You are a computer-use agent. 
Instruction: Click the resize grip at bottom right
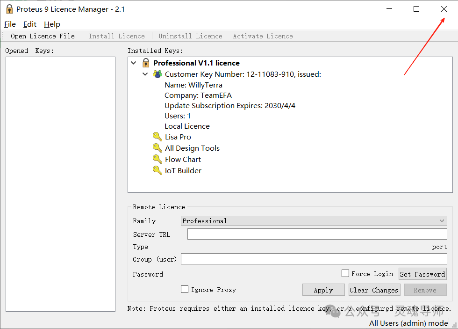[455, 326]
